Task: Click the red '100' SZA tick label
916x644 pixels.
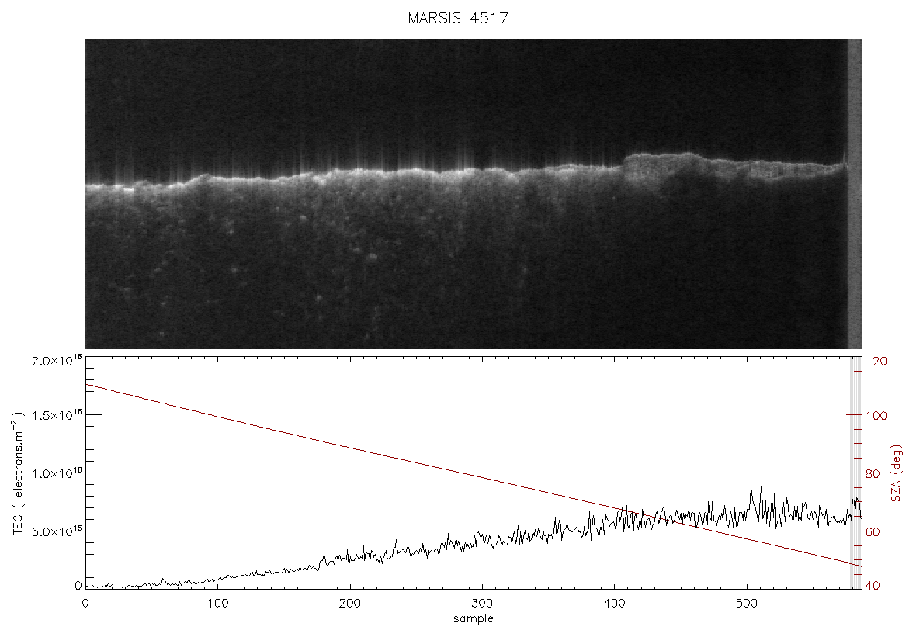Action: click(877, 416)
